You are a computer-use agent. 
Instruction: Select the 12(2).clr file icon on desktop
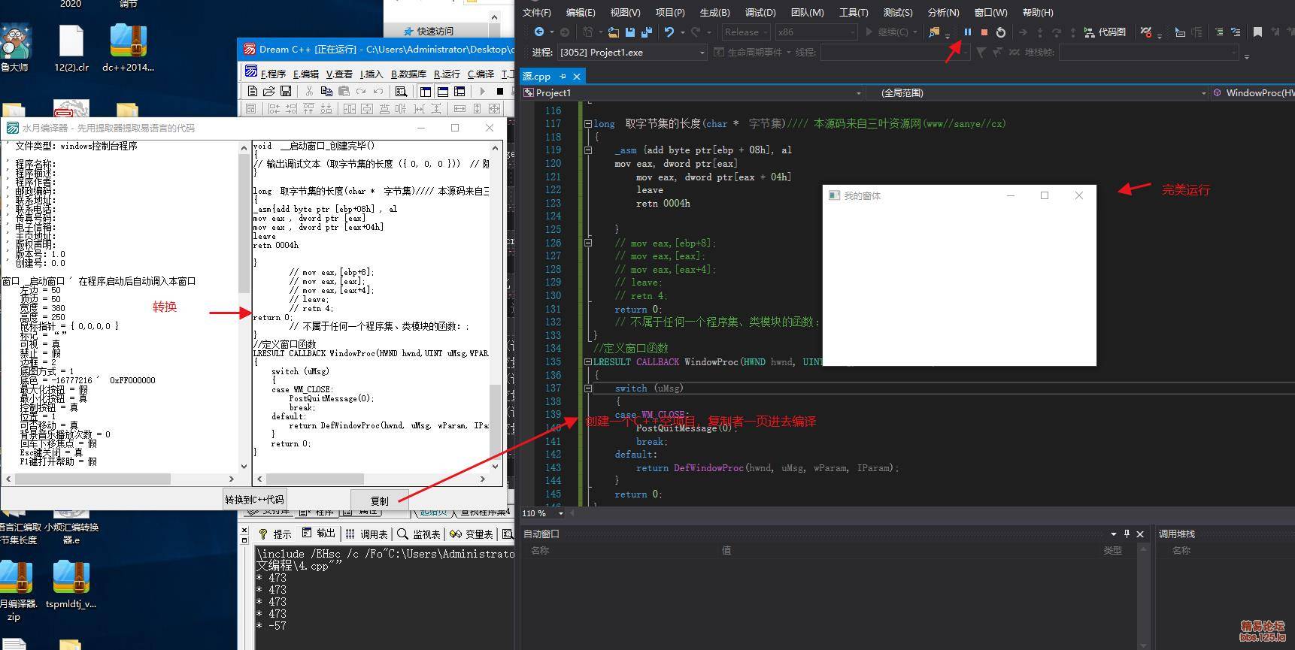(71, 47)
